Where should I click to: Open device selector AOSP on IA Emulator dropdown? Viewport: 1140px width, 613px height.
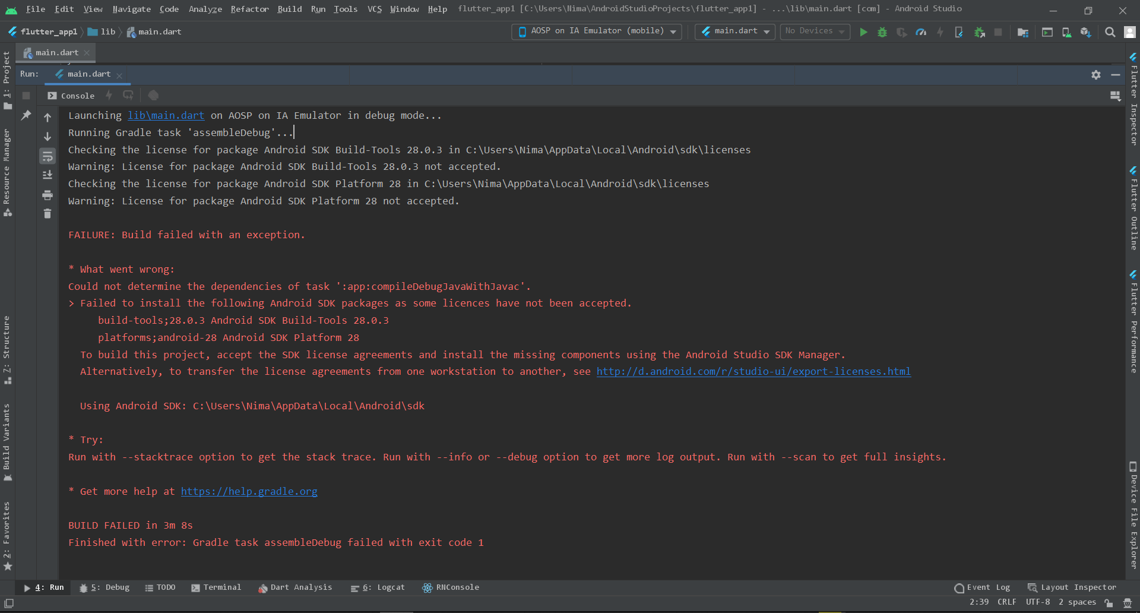[x=597, y=31]
